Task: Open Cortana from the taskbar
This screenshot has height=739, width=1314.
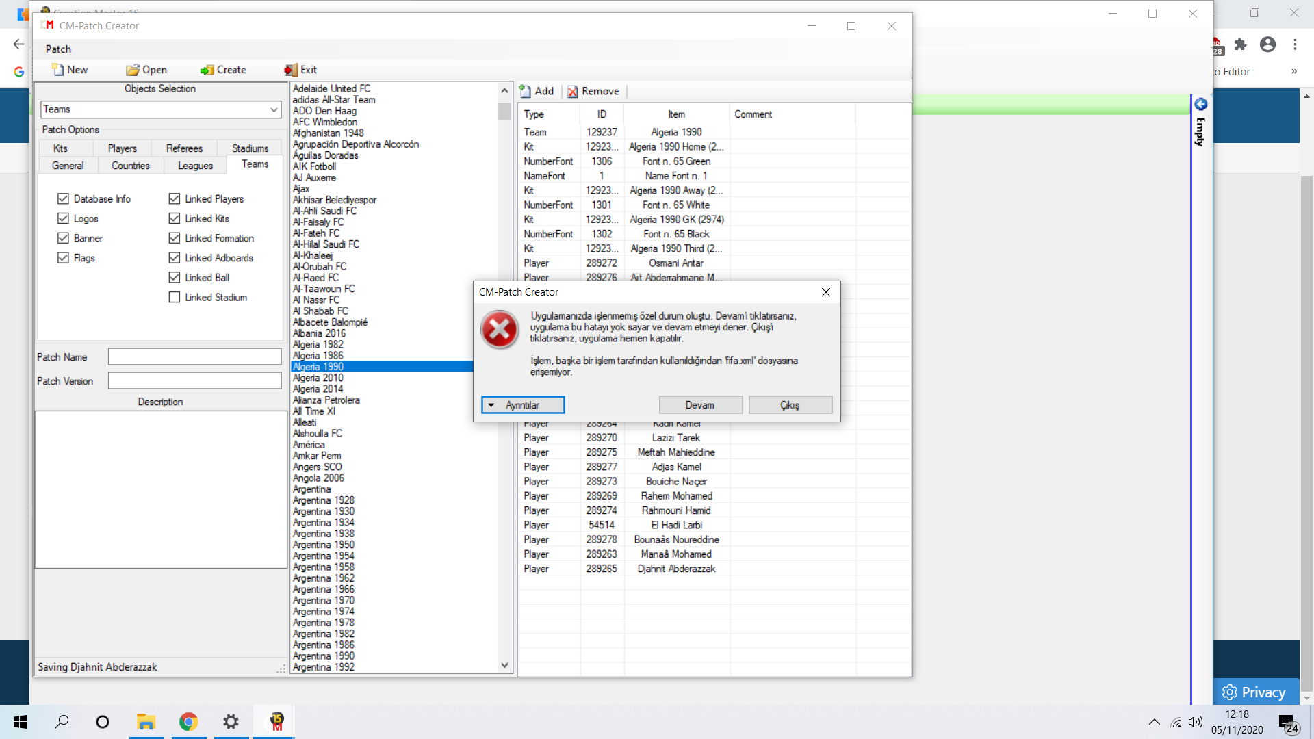Action: [x=103, y=722]
